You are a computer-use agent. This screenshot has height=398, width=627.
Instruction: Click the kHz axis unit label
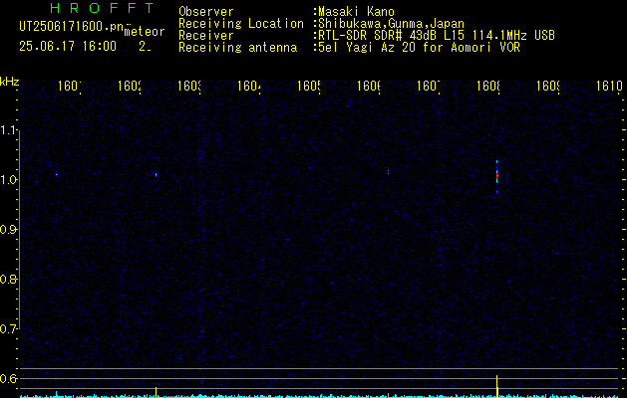(10, 82)
